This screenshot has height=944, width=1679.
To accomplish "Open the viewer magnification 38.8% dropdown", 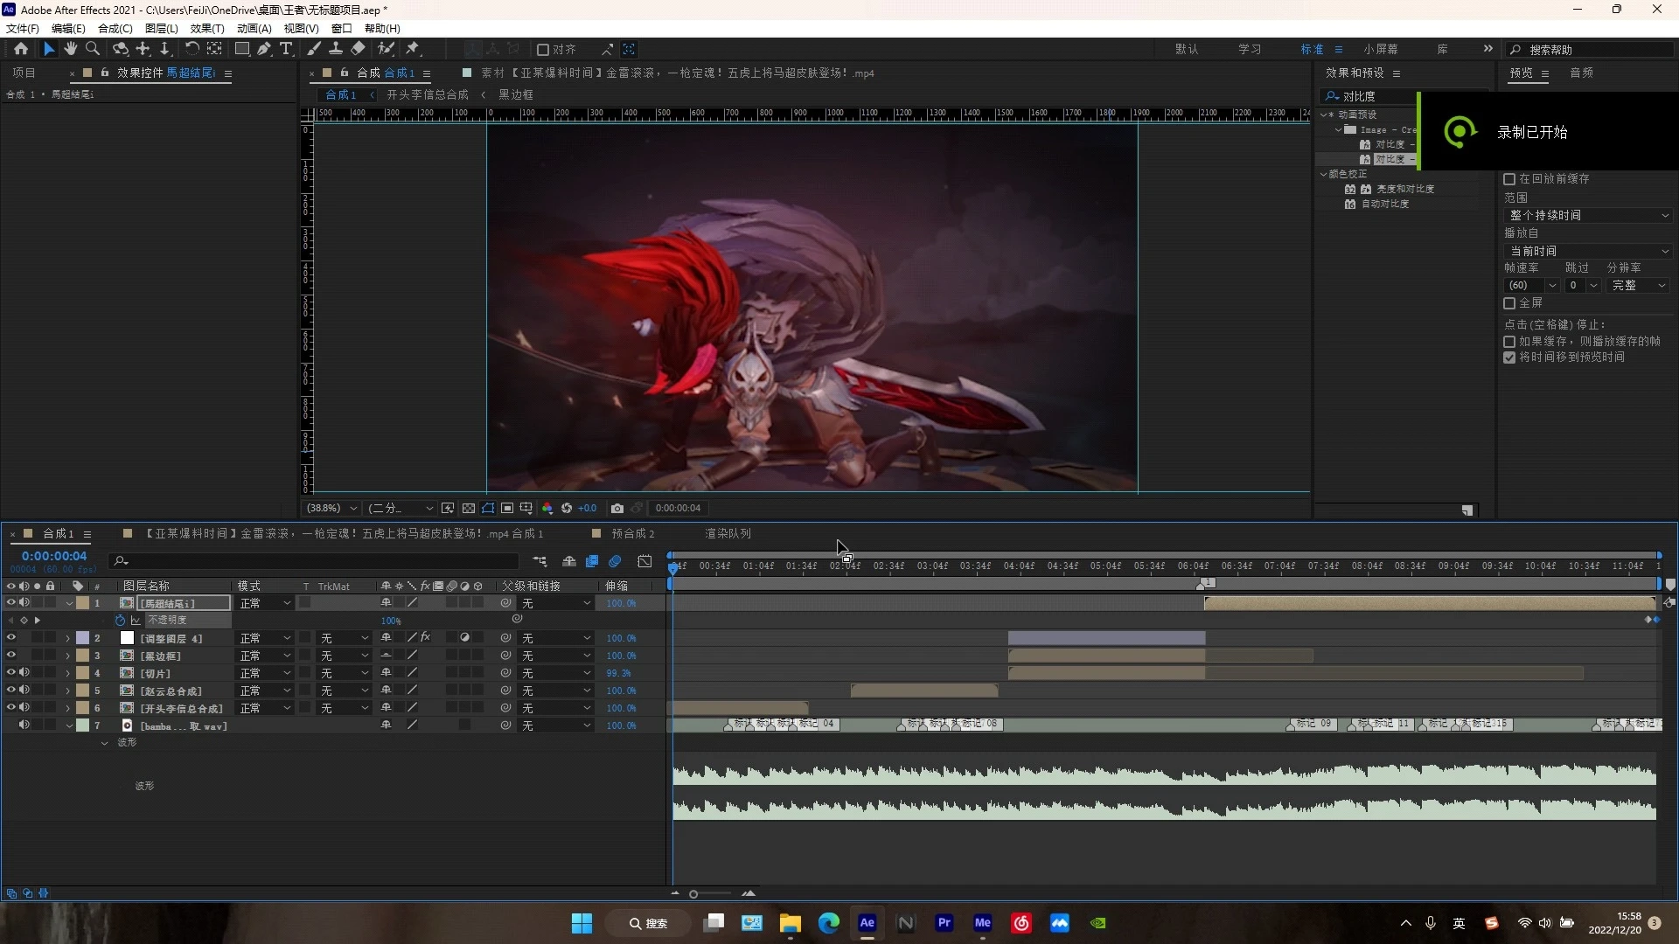I will pyautogui.click(x=331, y=508).
